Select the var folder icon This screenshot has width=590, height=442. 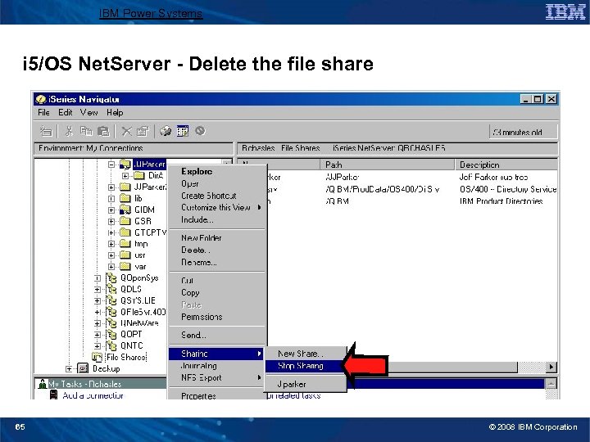[x=125, y=267]
